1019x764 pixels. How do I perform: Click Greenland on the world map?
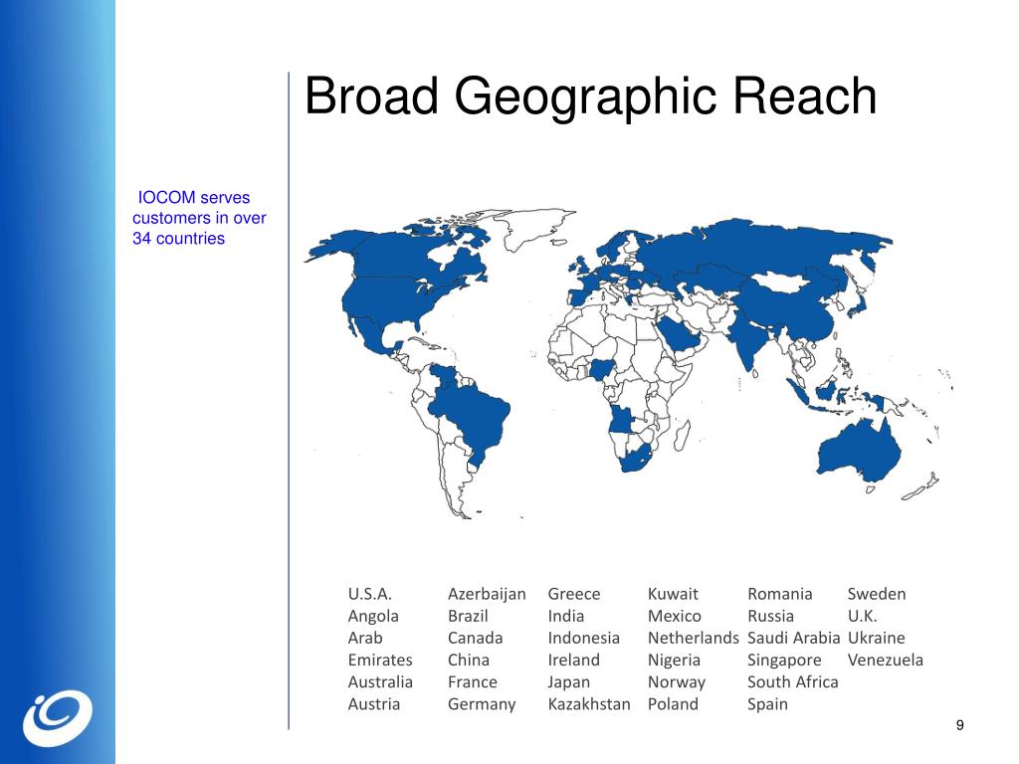[x=534, y=228]
